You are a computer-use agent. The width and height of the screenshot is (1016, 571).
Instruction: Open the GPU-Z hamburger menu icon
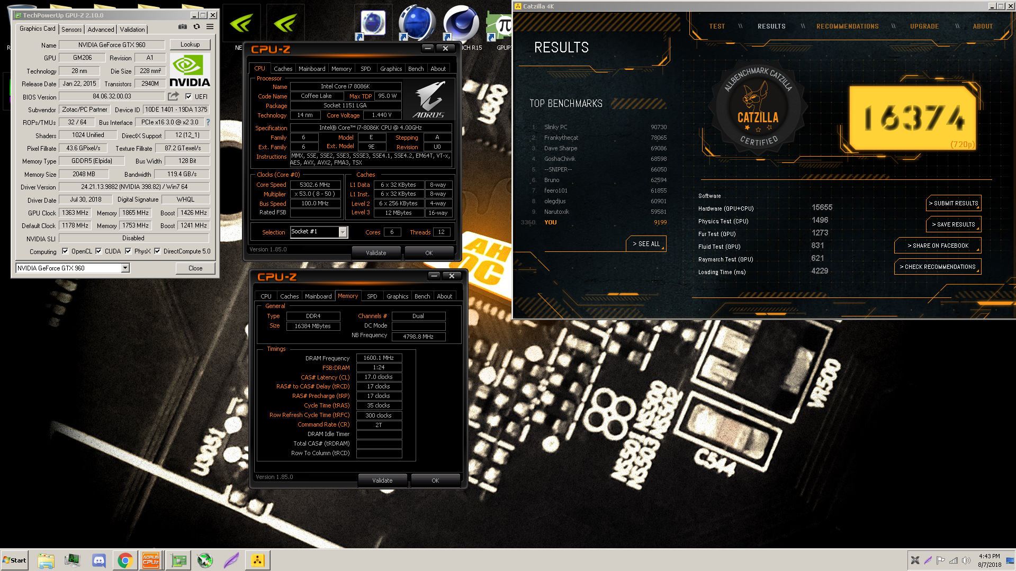[x=210, y=26]
